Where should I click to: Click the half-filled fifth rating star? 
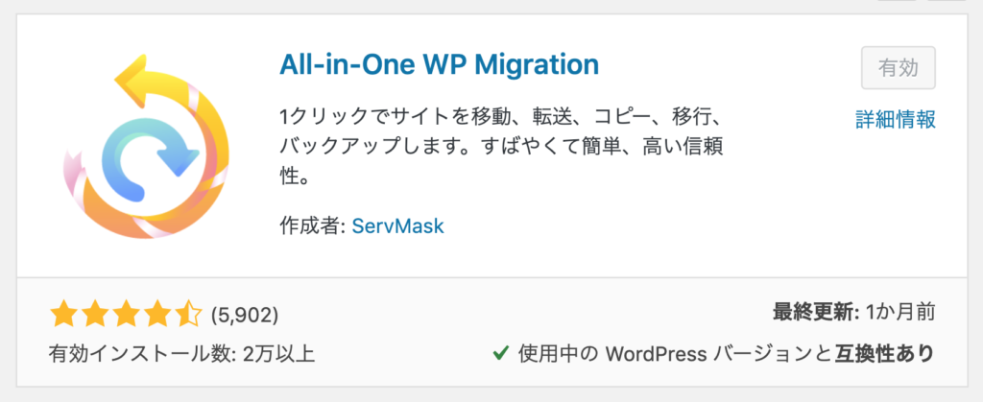tap(188, 314)
